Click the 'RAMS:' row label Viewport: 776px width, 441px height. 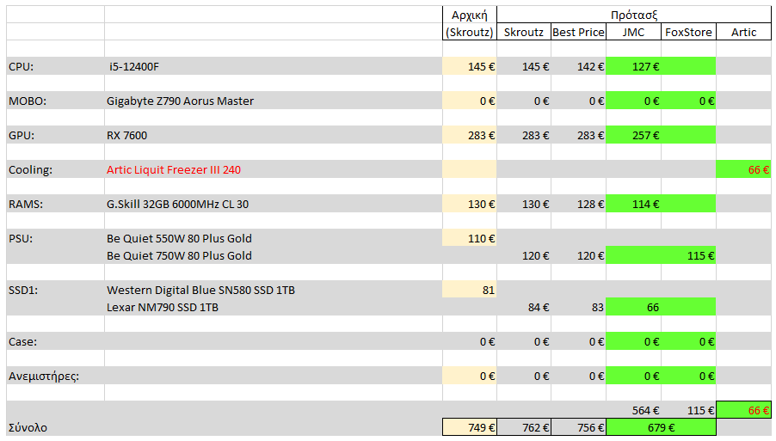pyautogui.click(x=26, y=205)
